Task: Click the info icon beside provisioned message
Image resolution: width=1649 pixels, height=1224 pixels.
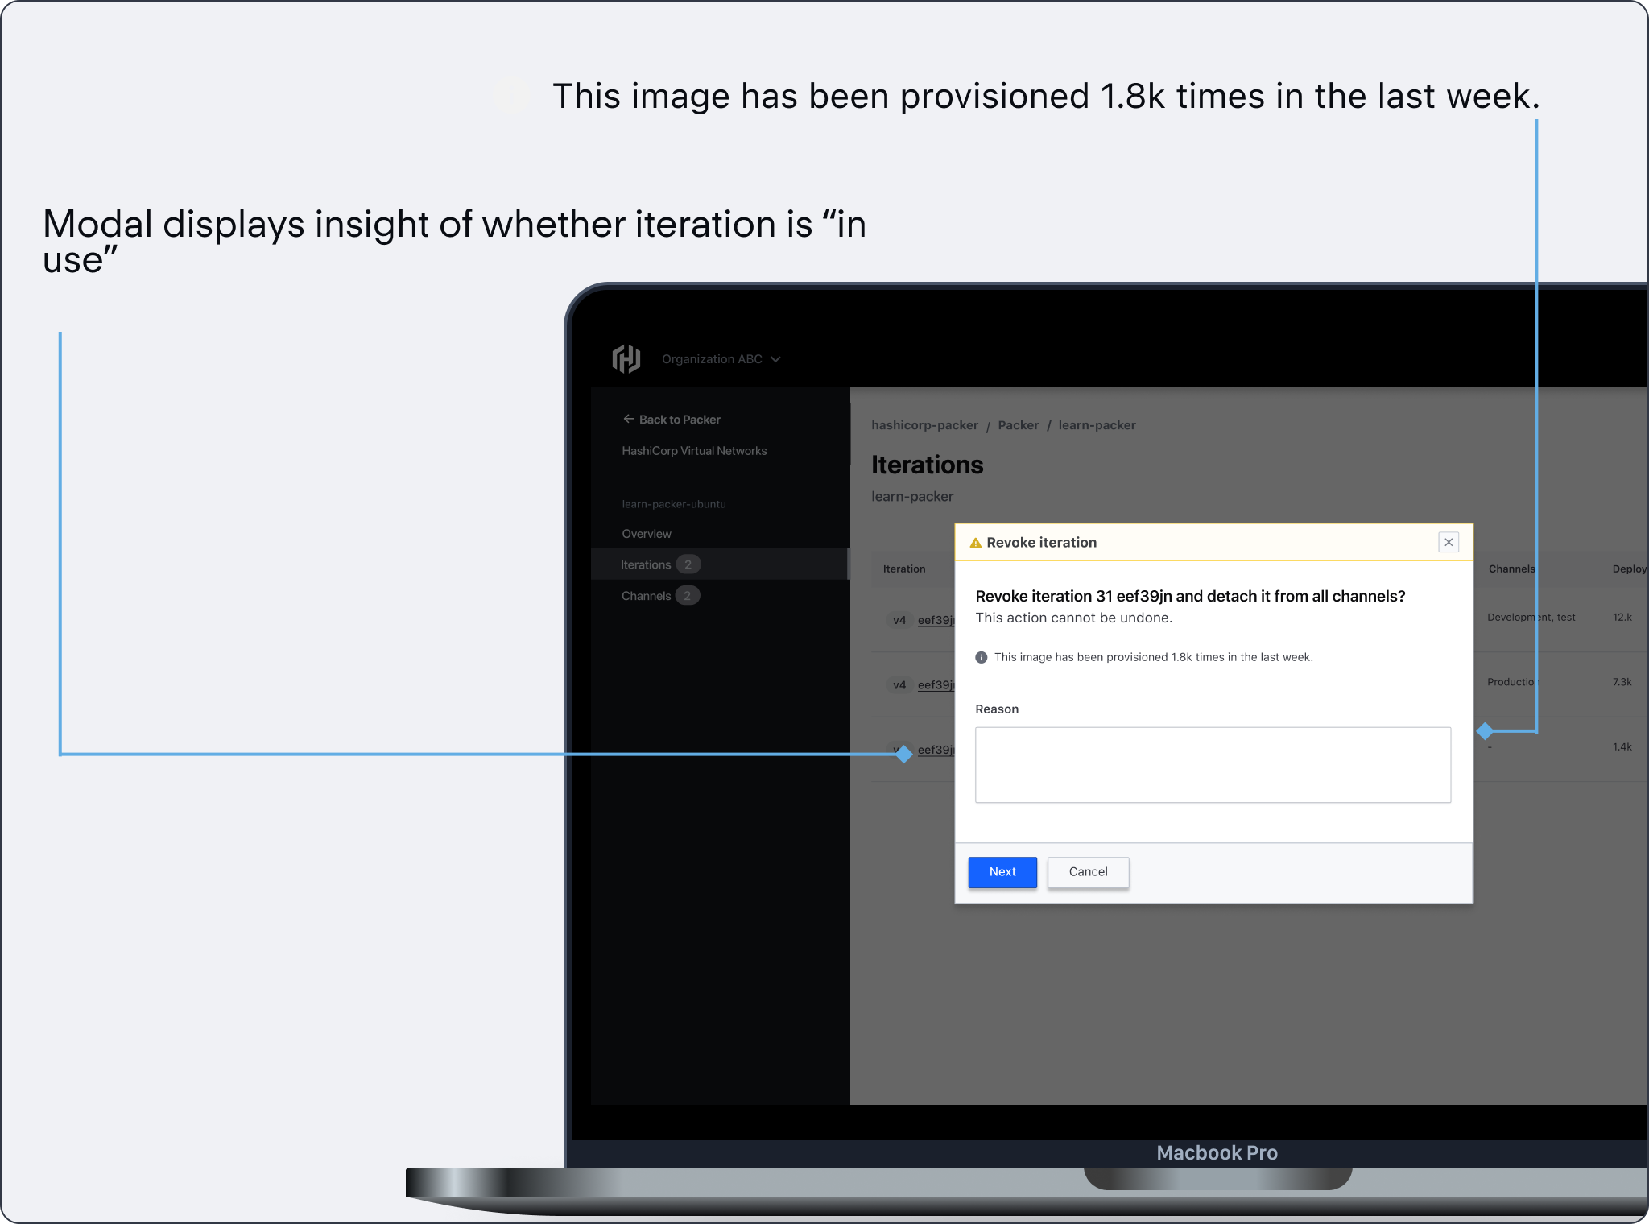Action: [981, 657]
